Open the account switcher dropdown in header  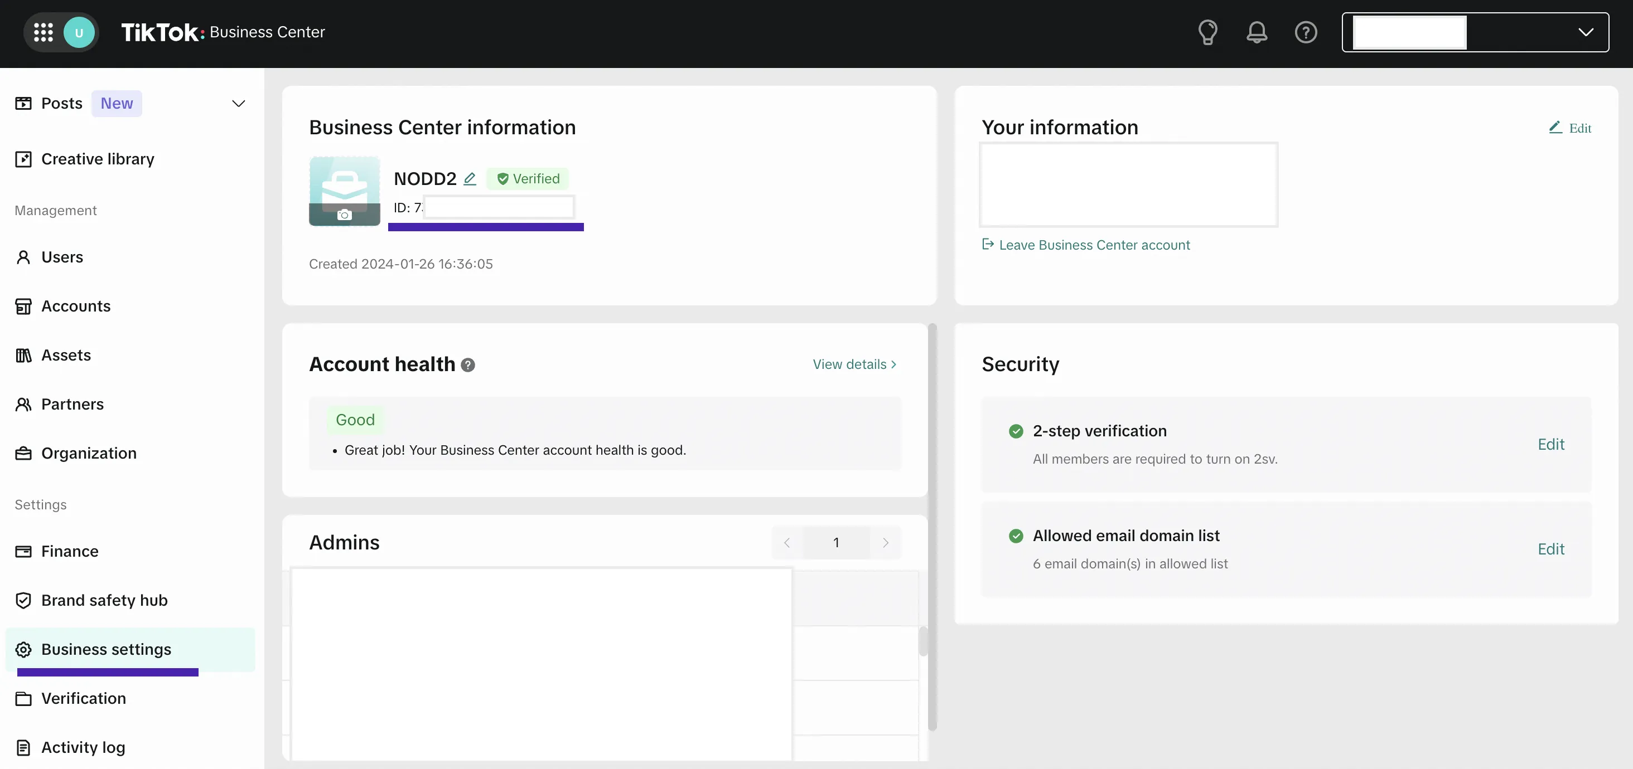1475,32
